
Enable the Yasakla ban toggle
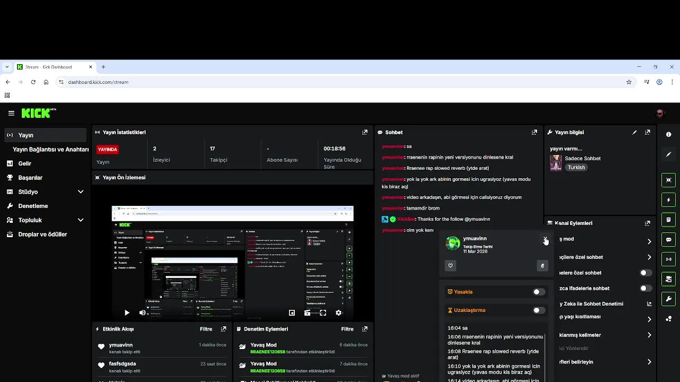539,292
